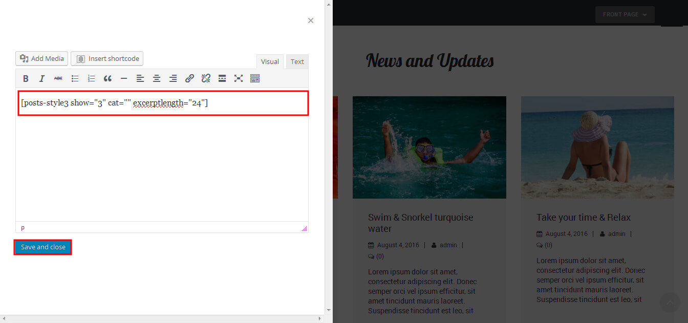Select the 'p' element path in editor status bar

point(23,227)
